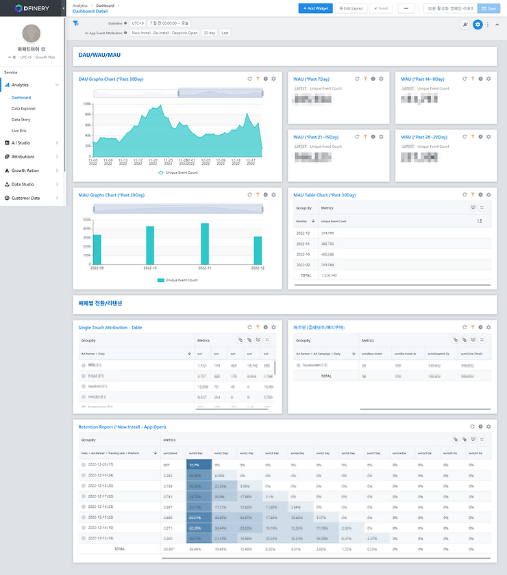507x575 pixels.
Task: Refresh the Retention Report widget
Action: coord(473,426)
